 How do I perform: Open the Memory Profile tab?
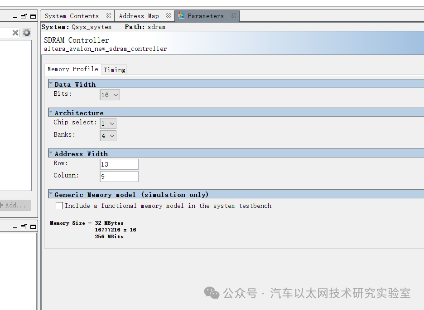click(x=72, y=69)
